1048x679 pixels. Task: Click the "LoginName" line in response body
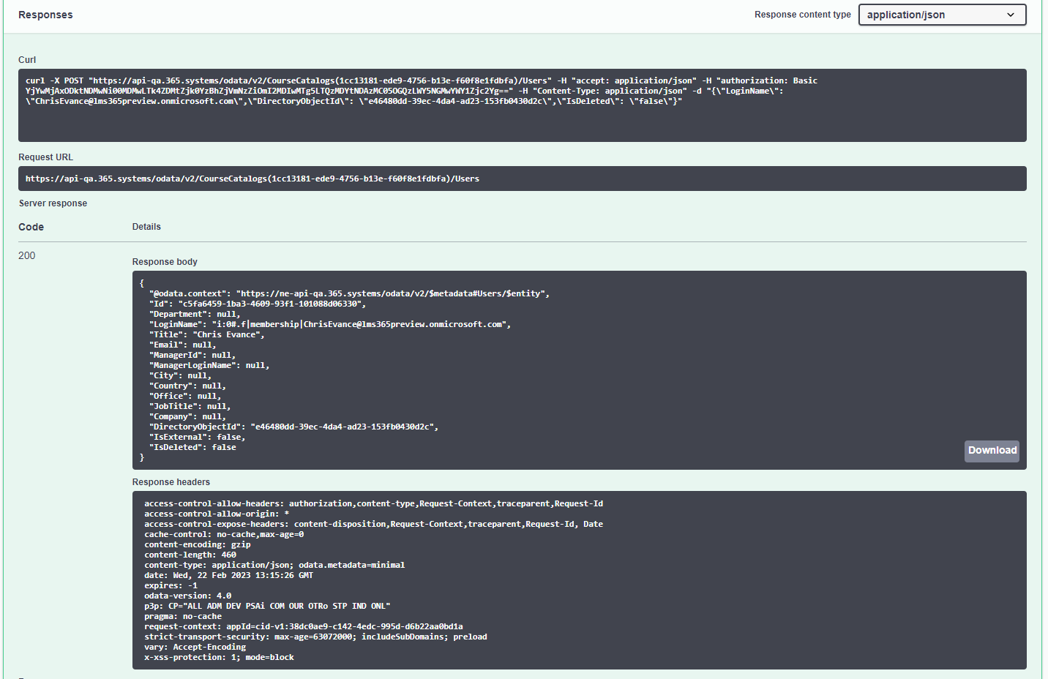[330, 324]
